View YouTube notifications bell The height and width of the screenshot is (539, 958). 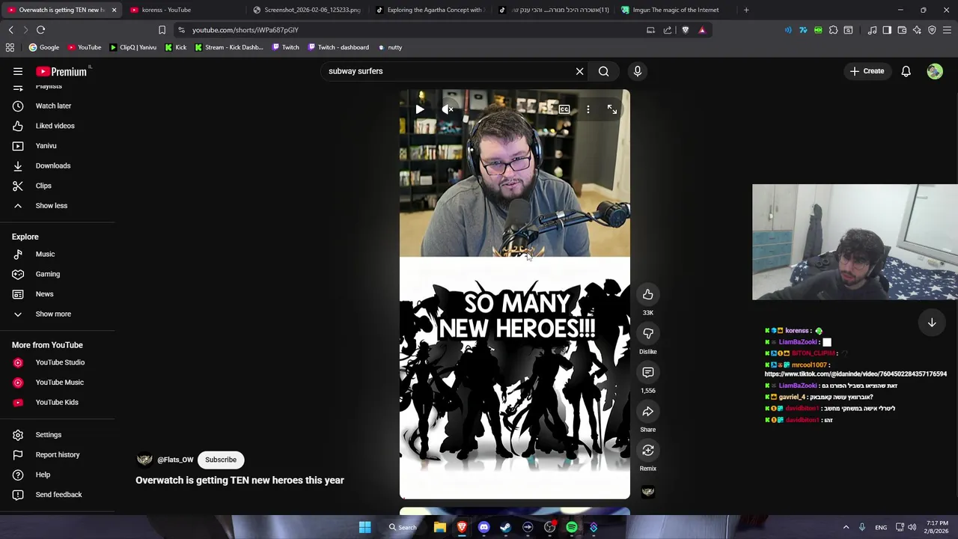906,71
